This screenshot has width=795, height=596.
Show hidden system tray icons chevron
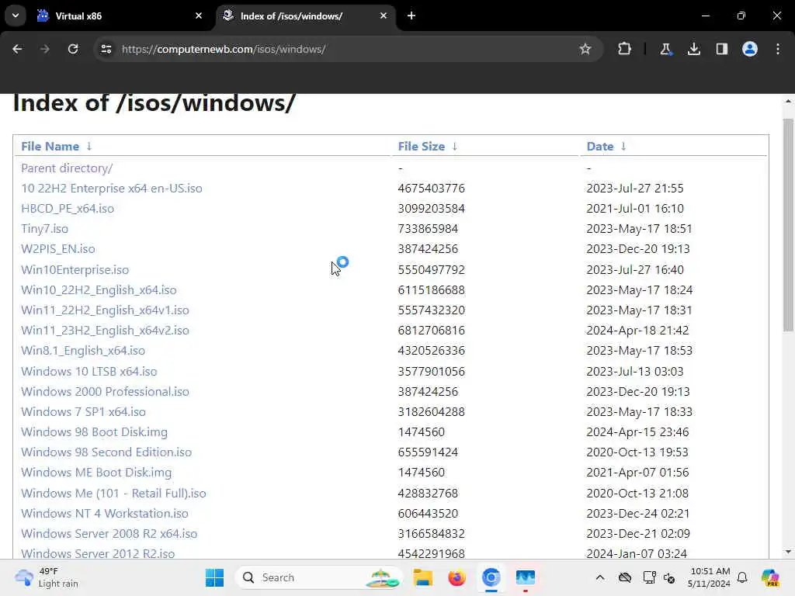[x=600, y=577]
